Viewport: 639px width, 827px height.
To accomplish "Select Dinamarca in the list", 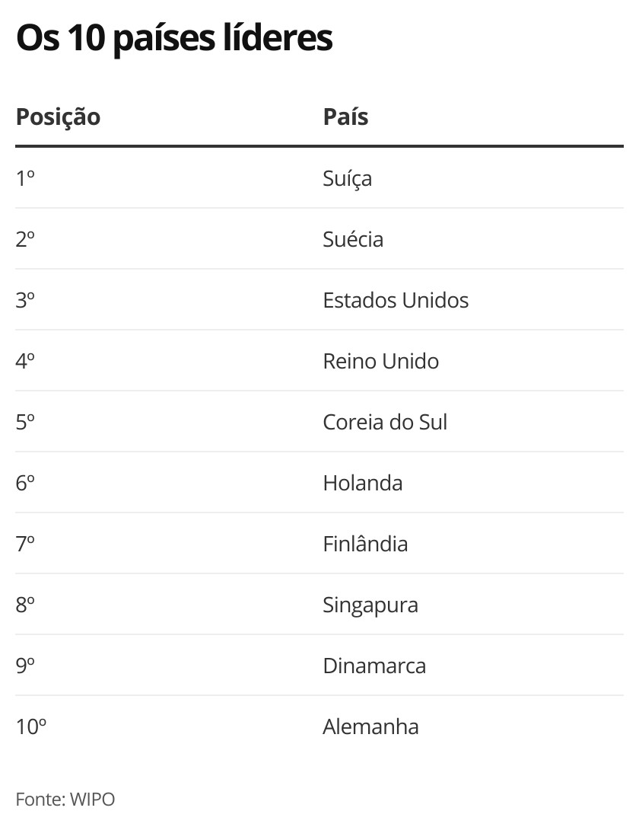I will coord(374,666).
